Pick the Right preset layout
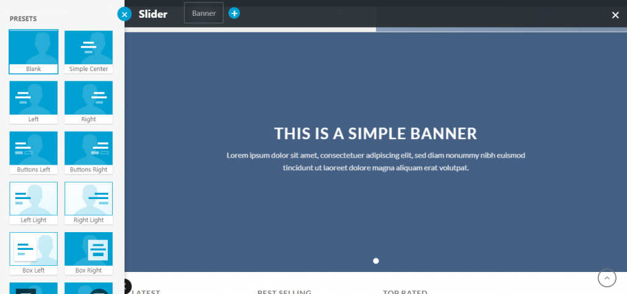Viewport: 627px width, 294px height. click(x=88, y=102)
